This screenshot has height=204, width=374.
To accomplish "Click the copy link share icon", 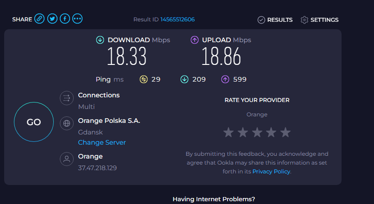I will click(39, 19).
